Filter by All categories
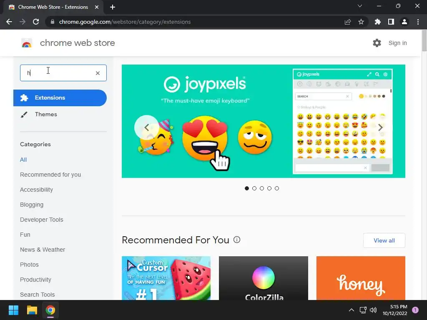Screen dimensions: 427x320 click(23, 160)
